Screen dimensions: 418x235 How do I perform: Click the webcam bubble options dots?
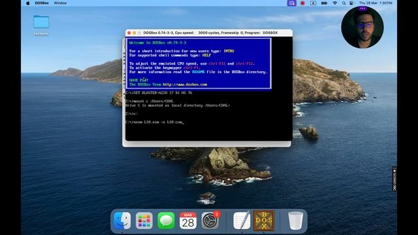(x=362, y=8)
